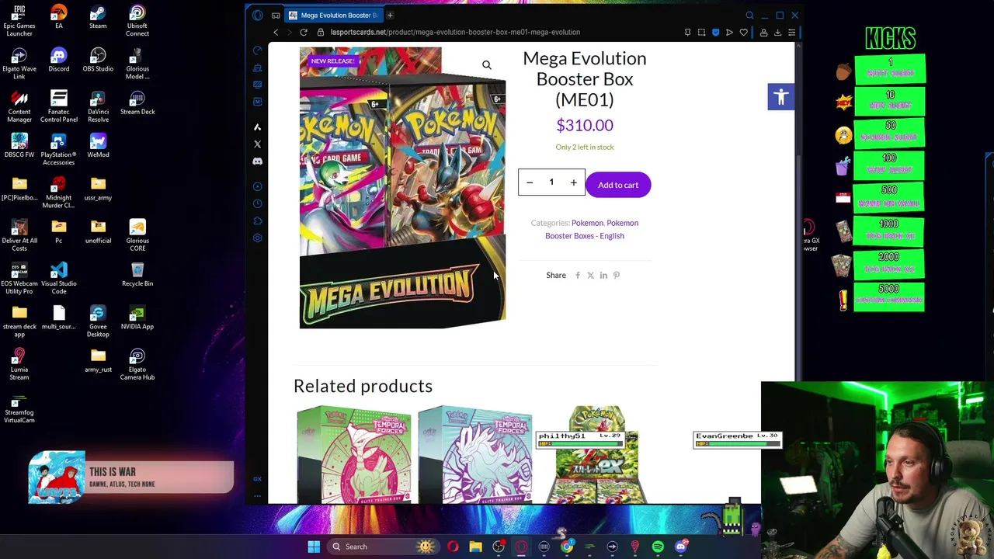Open Scarlet ex booster box related product

pyautogui.click(x=596, y=455)
